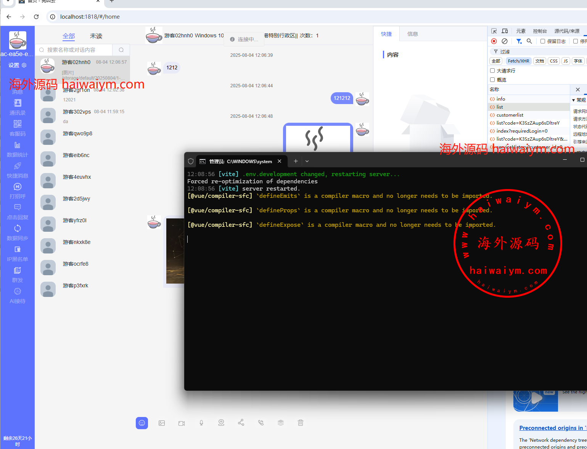Switch to the 信息 tab
The image size is (587, 449).
point(412,34)
